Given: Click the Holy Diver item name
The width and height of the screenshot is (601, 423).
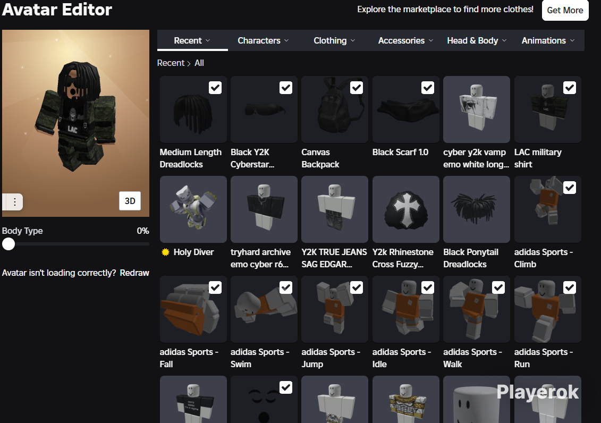Looking at the screenshot, I should [x=193, y=252].
